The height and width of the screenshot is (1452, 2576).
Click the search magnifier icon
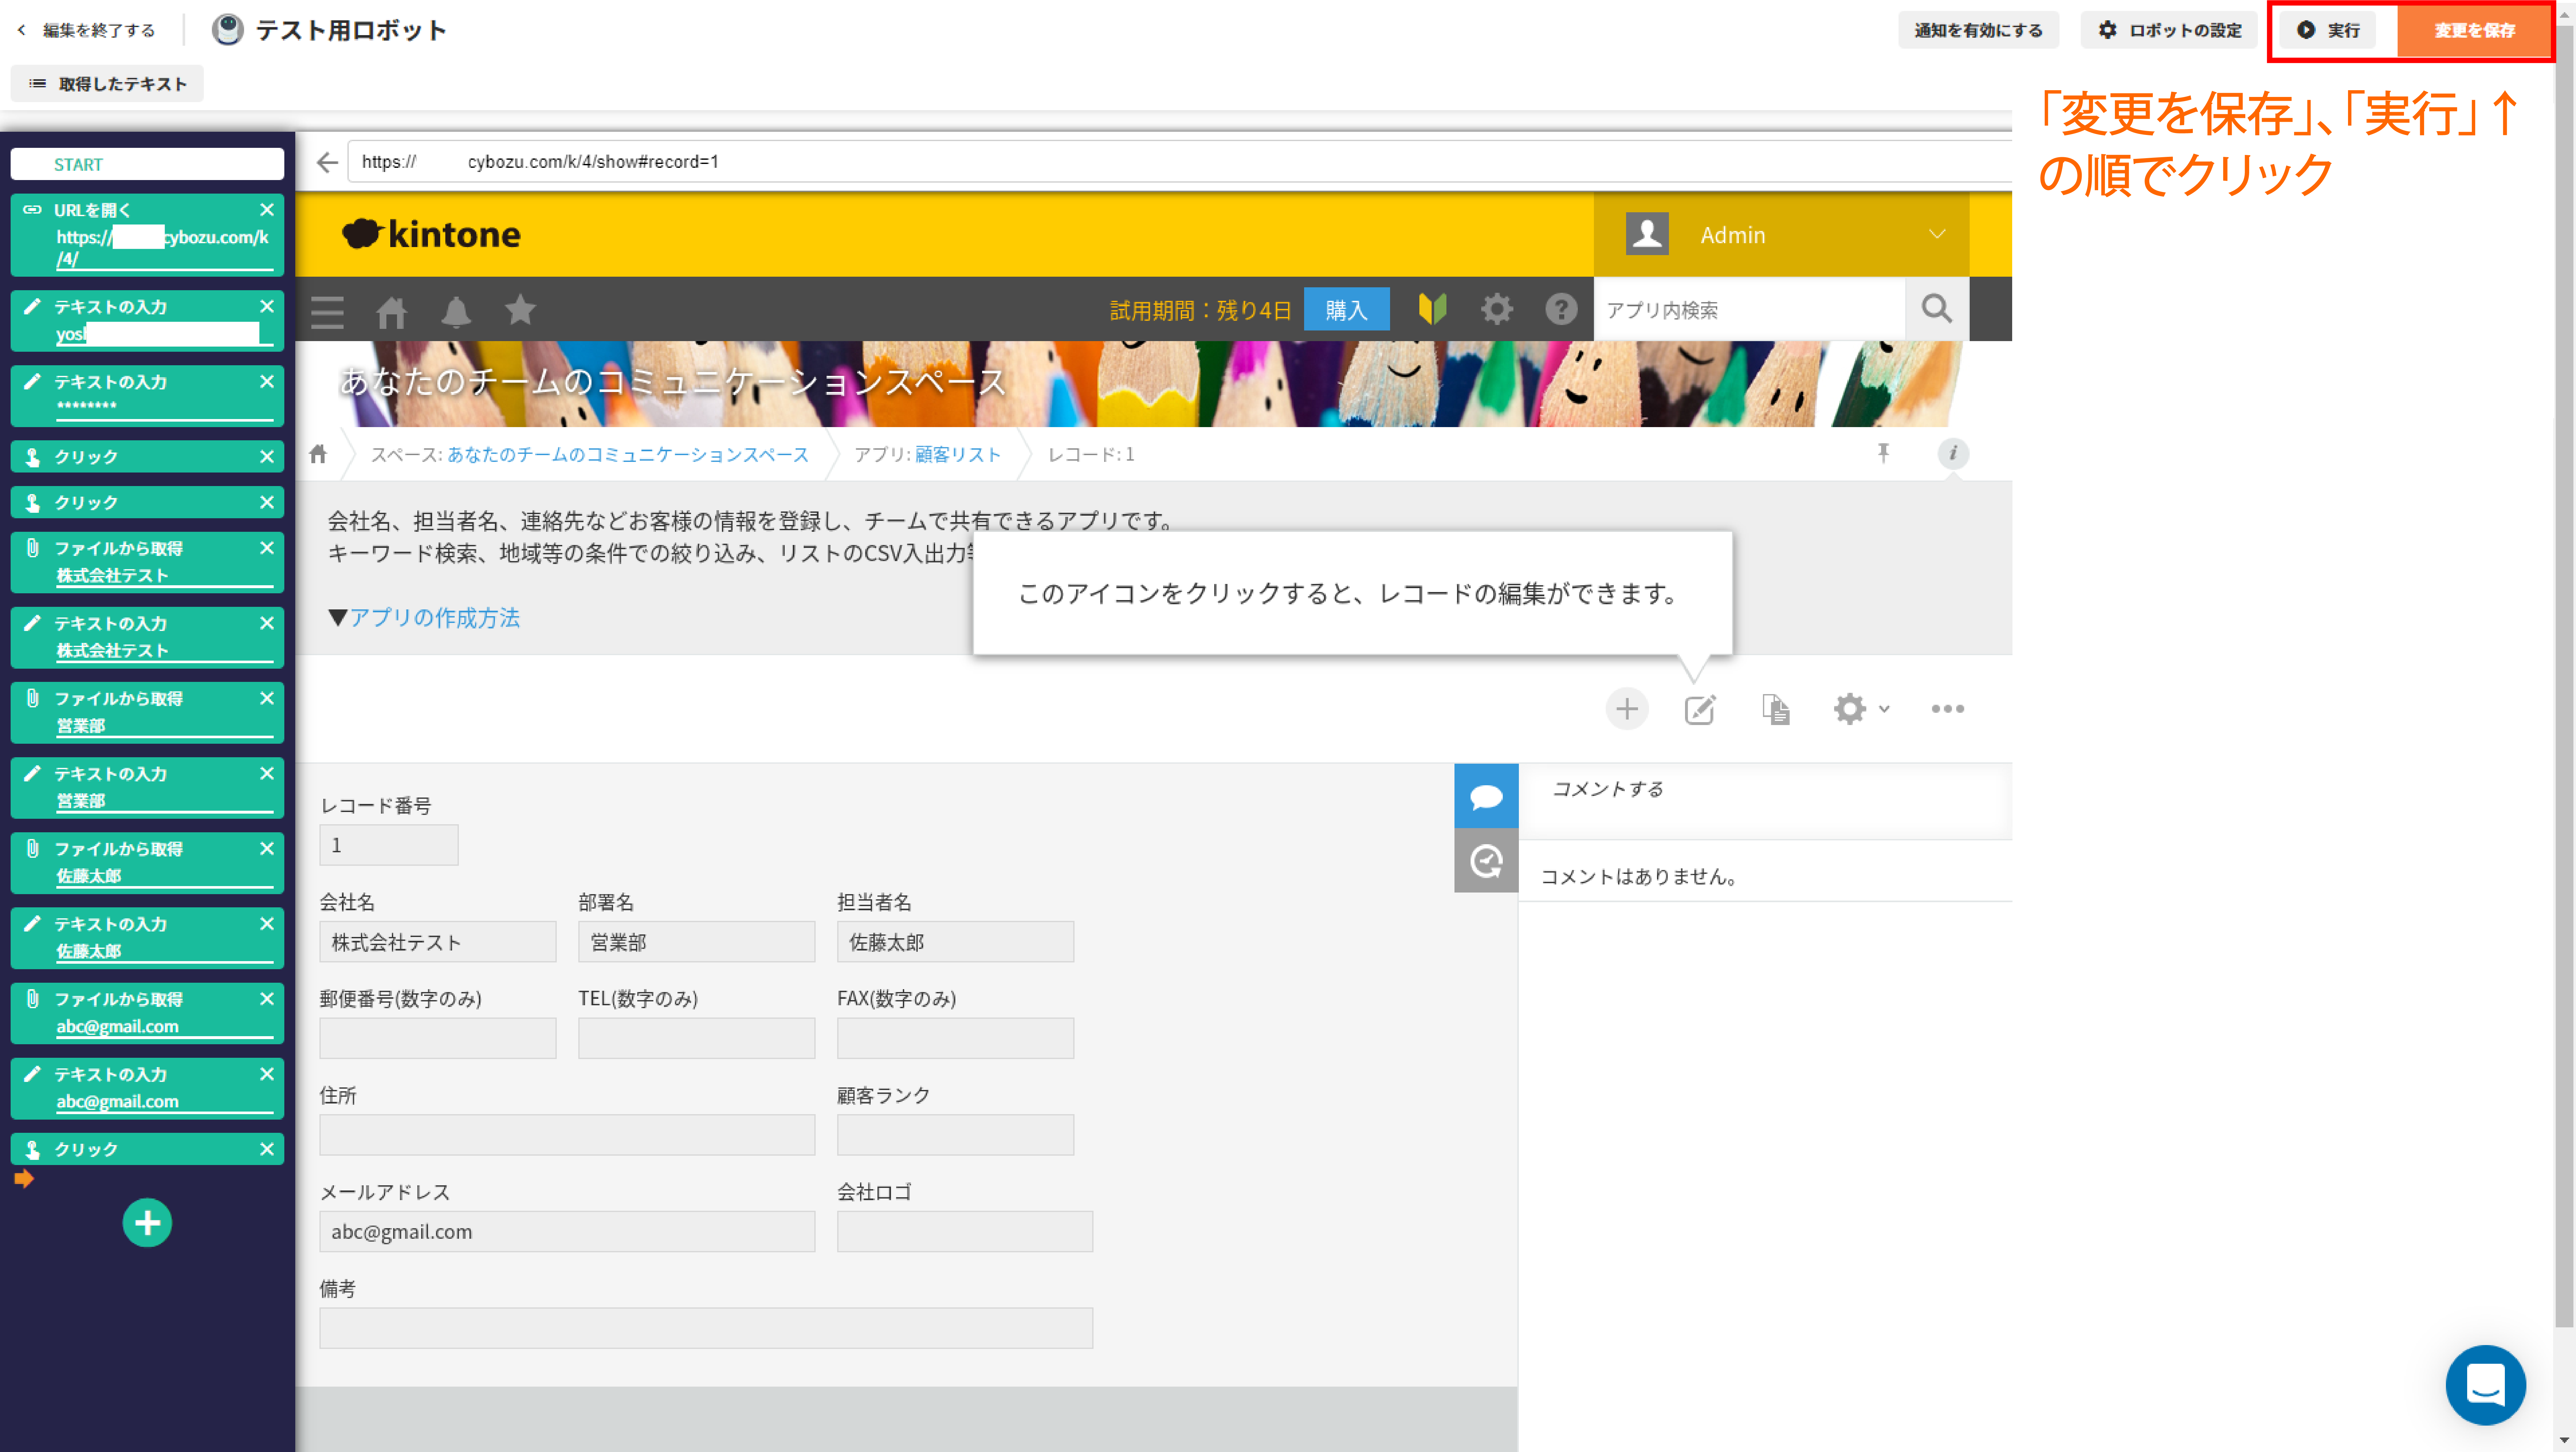tap(1936, 309)
